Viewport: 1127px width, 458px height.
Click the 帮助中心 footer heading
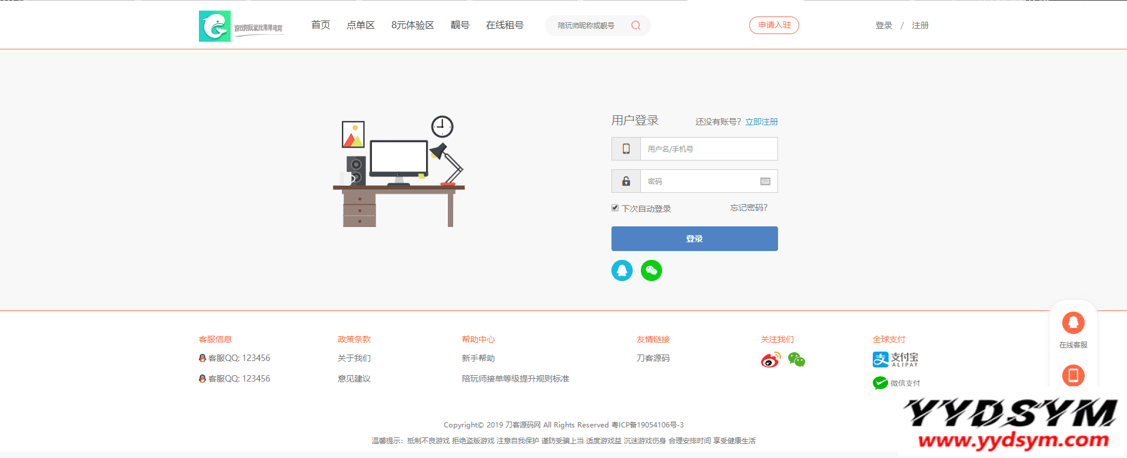point(478,339)
